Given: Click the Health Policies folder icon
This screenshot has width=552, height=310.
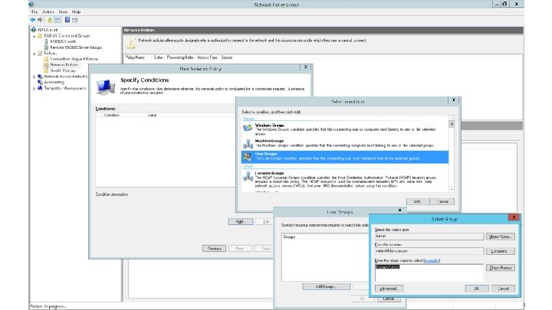Looking at the screenshot, I should (46, 70).
